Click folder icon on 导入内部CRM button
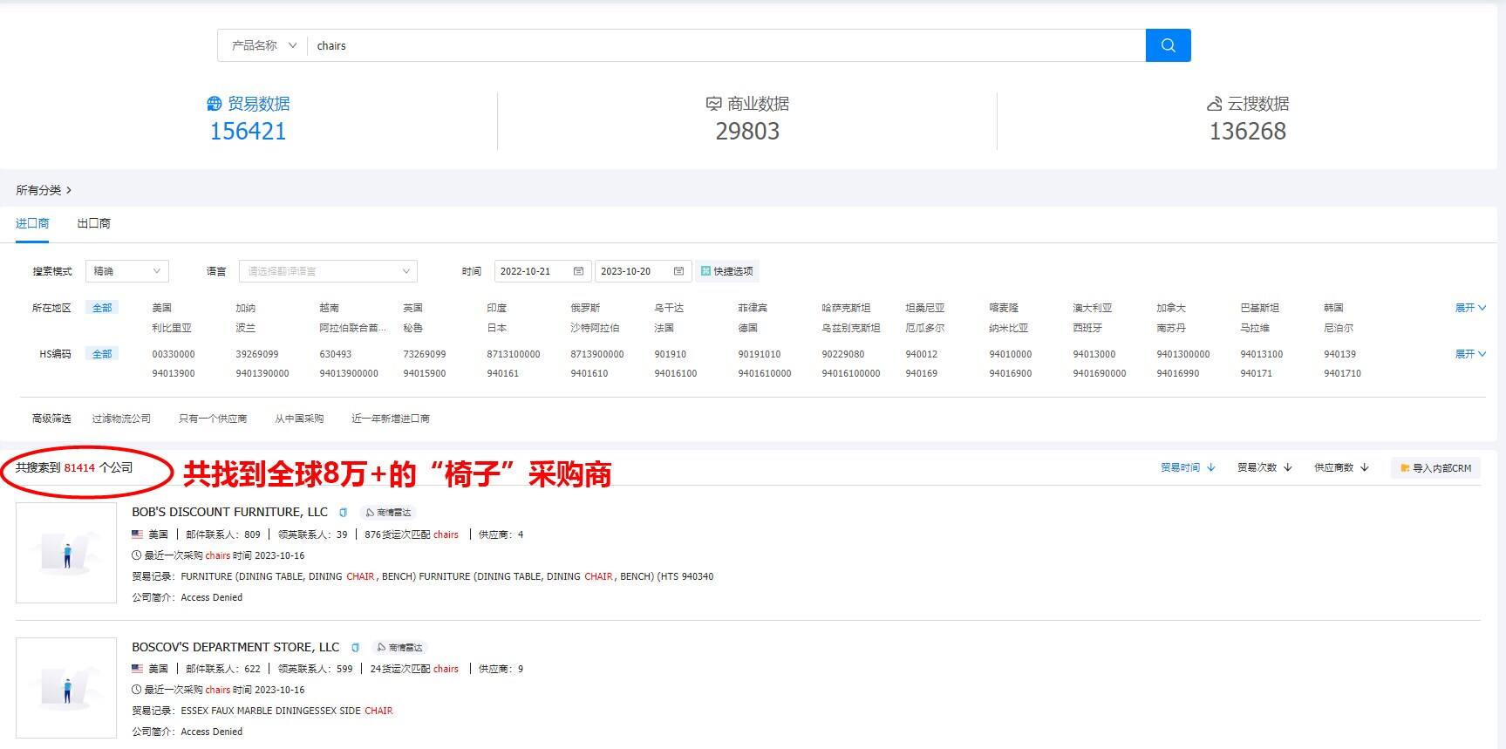 (1405, 468)
